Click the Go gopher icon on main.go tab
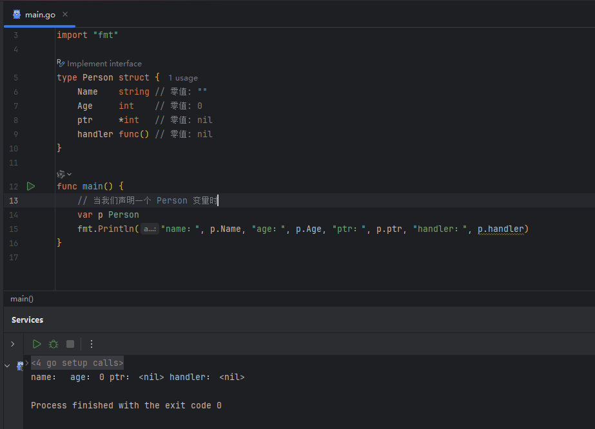The width and height of the screenshot is (595, 429). pos(17,14)
